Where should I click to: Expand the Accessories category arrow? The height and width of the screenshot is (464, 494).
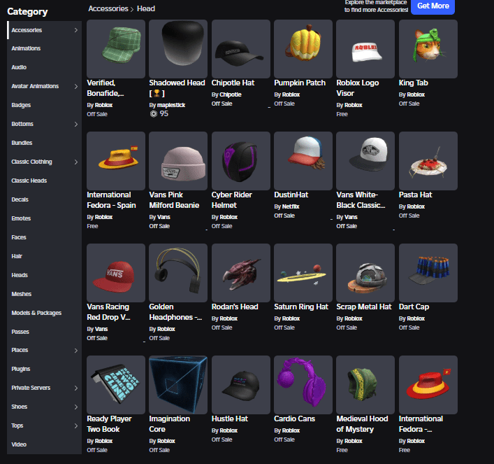pos(75,30)
